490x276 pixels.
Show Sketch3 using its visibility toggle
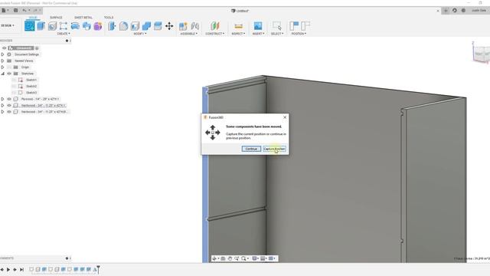pos(14,93)
